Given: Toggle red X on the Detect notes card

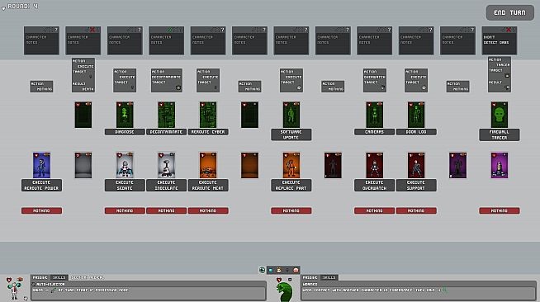Looking at the screenshot, I should click(x=509, y=30).
